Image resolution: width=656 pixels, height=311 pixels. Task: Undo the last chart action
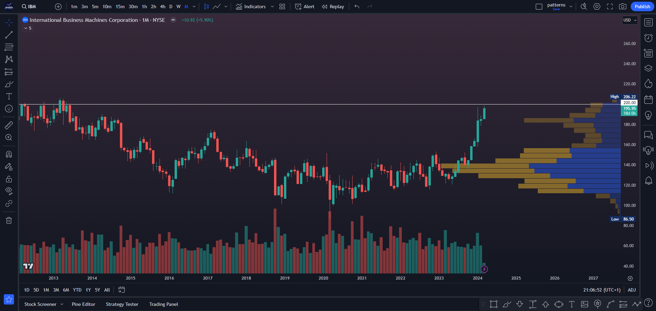pyautogui.click(x=357, y=6)
